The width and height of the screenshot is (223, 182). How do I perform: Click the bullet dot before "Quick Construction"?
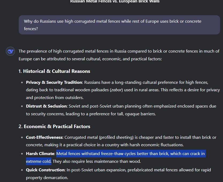[22, 170]
